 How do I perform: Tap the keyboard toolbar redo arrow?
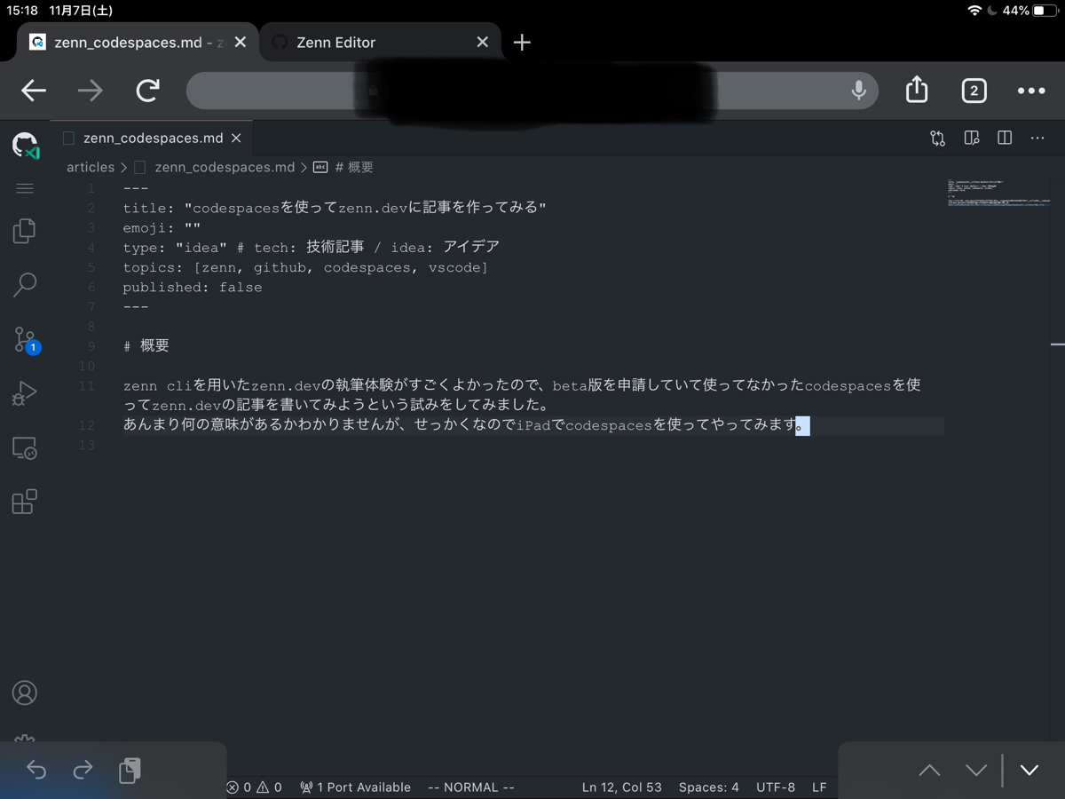(x=83, y=770)
